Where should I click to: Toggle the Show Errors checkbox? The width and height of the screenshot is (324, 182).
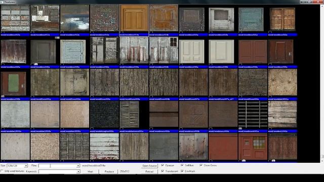(x=201, y=165)
